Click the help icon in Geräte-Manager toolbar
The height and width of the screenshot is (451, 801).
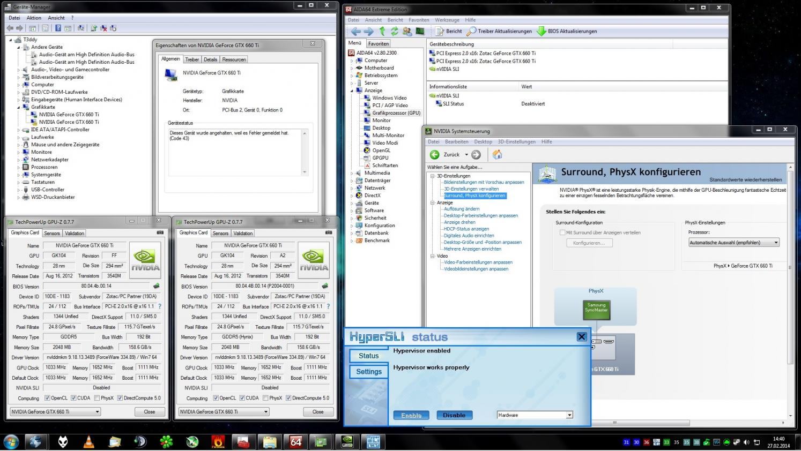pos(58,28)
